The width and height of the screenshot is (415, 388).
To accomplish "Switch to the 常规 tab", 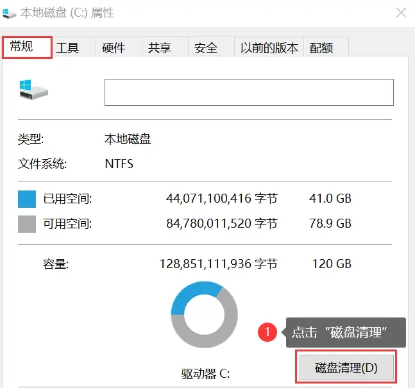I will [27, 47].
